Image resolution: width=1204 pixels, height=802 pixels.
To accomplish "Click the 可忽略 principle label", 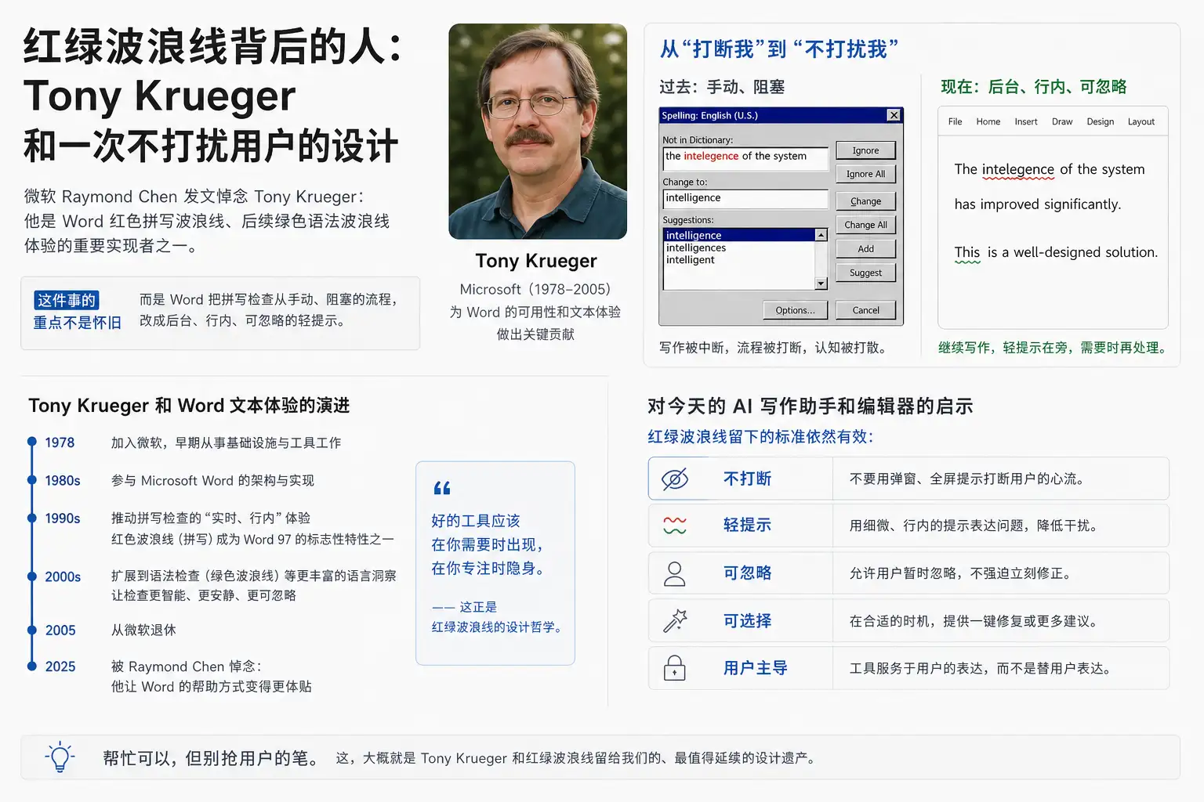I will click(x=747, y=573).
